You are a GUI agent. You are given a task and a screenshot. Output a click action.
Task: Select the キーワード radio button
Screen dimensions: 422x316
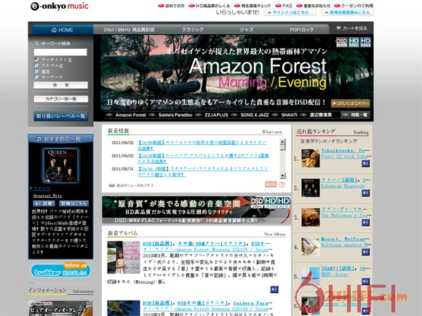pos(36,77)
